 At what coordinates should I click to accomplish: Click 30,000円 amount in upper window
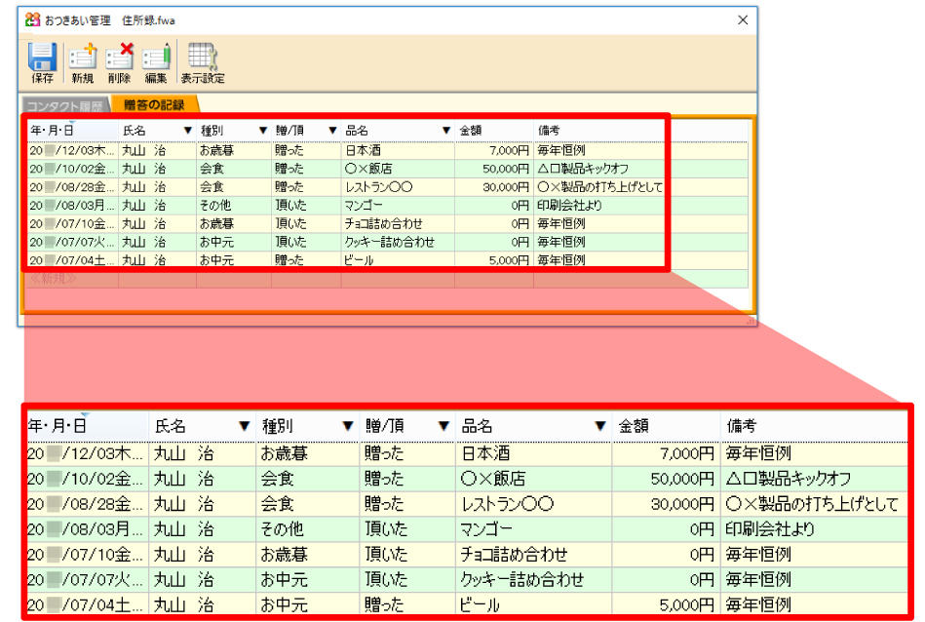[x=506, y=187]
